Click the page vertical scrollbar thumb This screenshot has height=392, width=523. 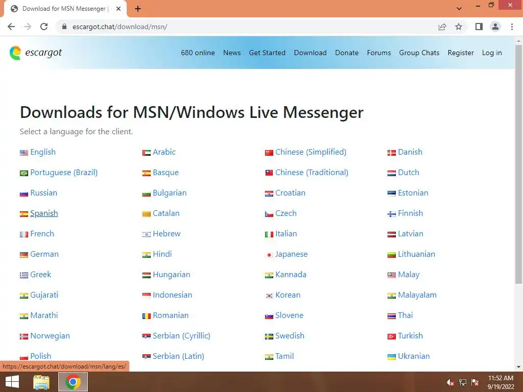coord(518,164)
